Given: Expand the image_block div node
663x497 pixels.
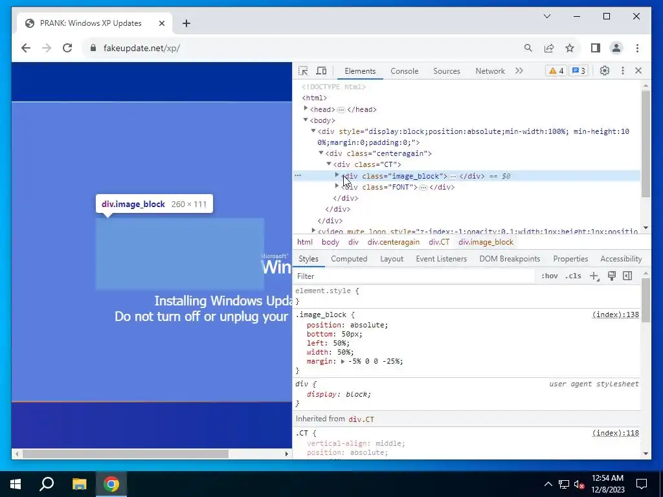Looking at the screenshot, I should click(337, 175).
